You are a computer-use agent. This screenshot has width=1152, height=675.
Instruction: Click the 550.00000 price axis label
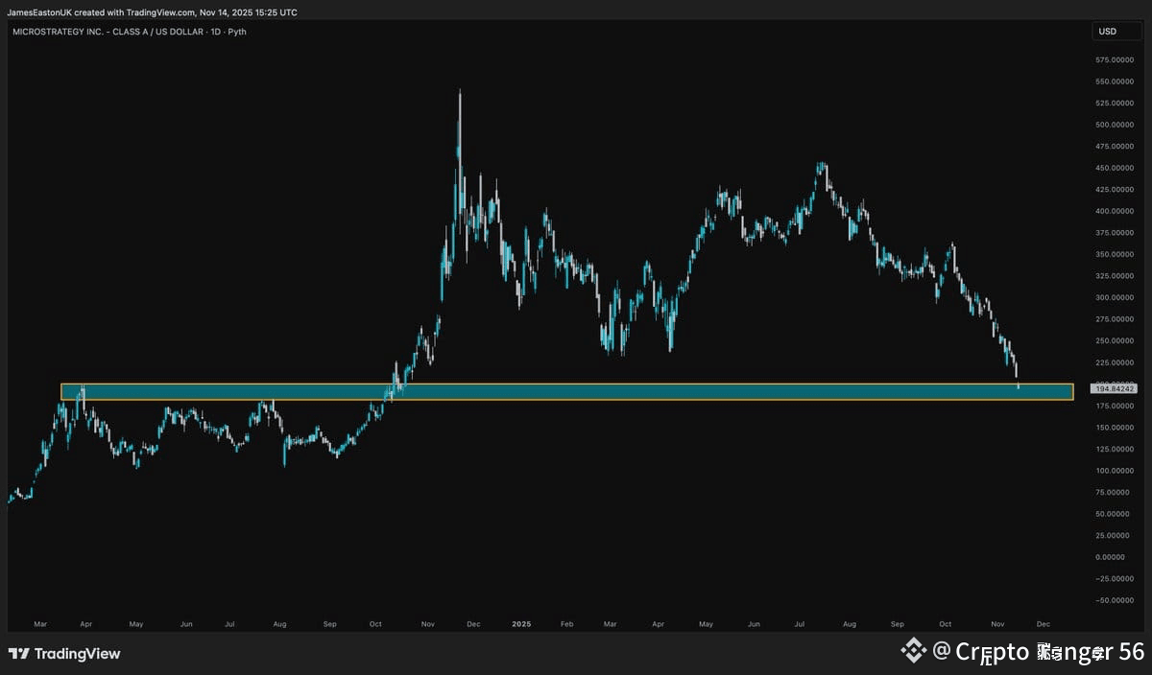1116,81
